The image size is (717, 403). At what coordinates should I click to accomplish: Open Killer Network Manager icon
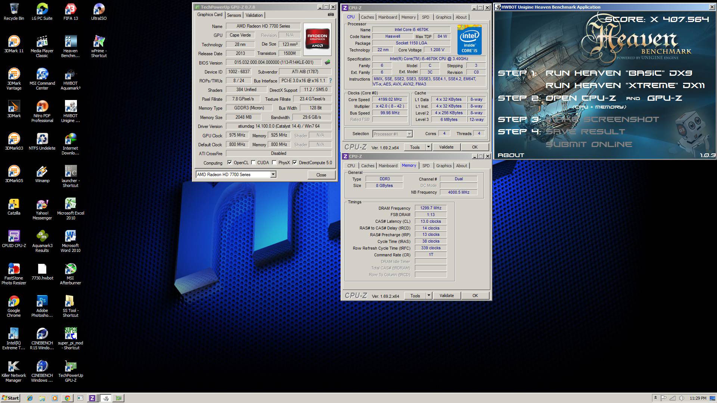coord(14,371)
